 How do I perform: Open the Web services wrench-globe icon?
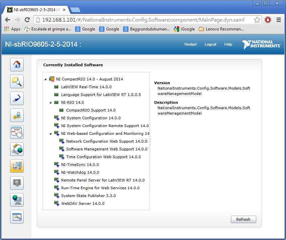coord(17,149)
